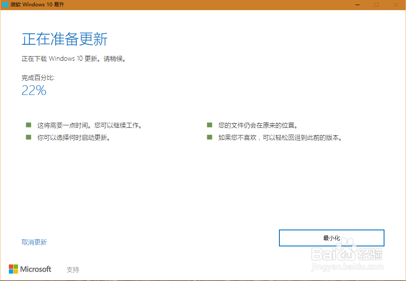
Task: Open the 支持 support link
Action: tap(73, 270)
